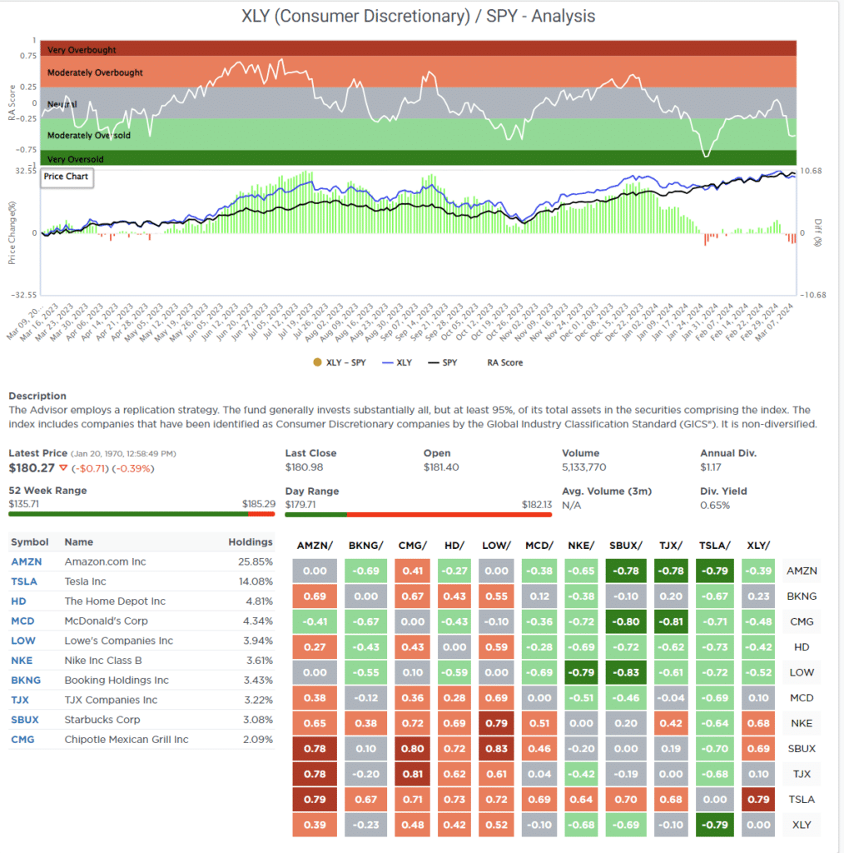Open the AMZN symbol link
844x853 pixels.
(26, 561)
